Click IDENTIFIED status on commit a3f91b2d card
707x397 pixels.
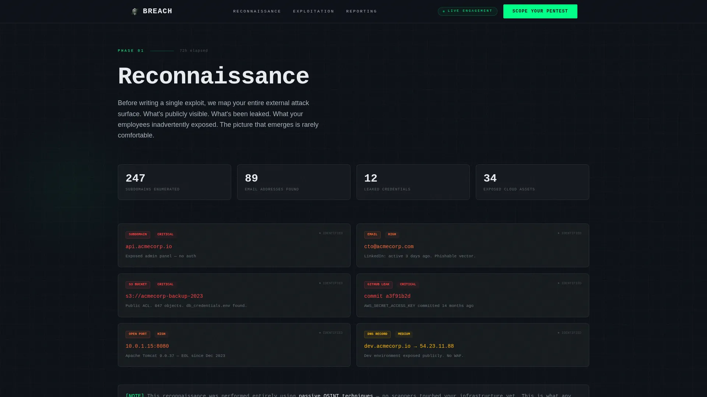[x=569, y=283]
